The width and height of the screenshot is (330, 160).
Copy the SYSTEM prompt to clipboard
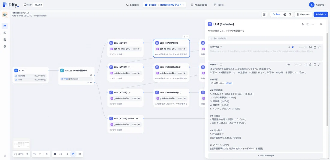coord(315,47)
